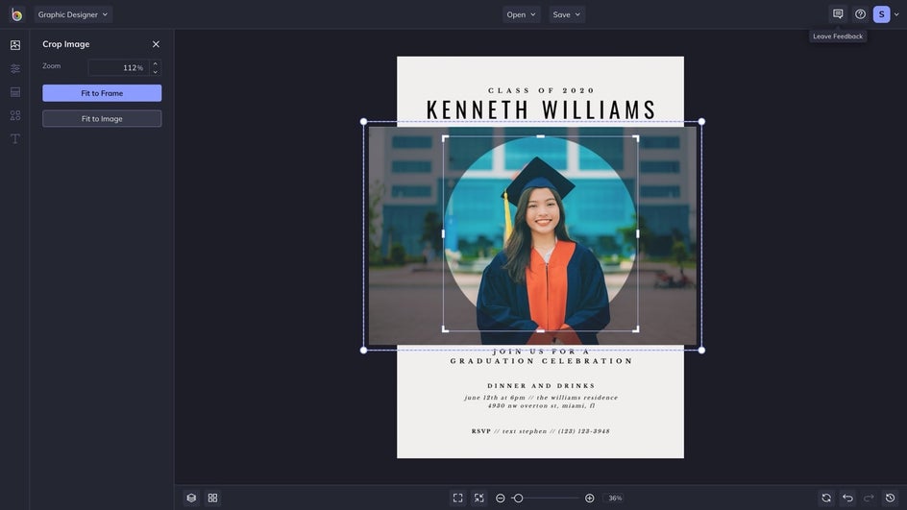Click the zoom in plus icon
The width and height of the screenshot is (907, 510).
click(x=589, y=498)
